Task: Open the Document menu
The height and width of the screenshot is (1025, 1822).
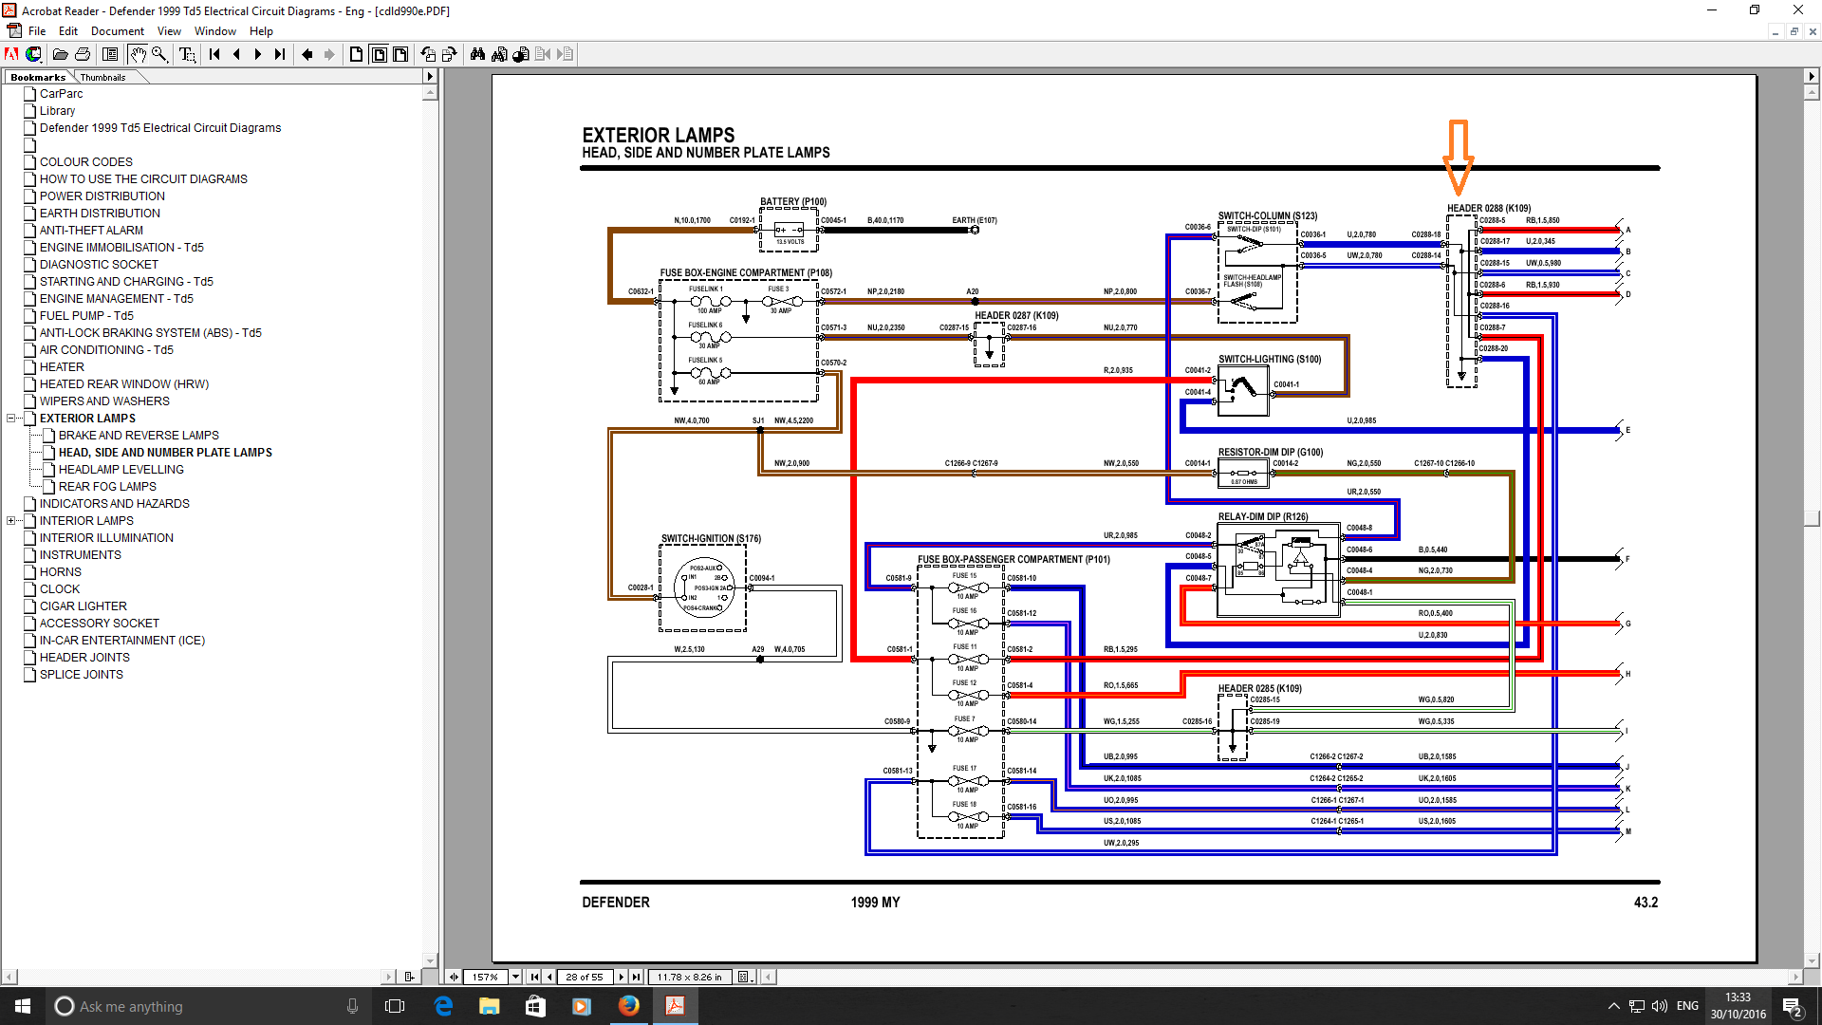Action: point(118,31)
